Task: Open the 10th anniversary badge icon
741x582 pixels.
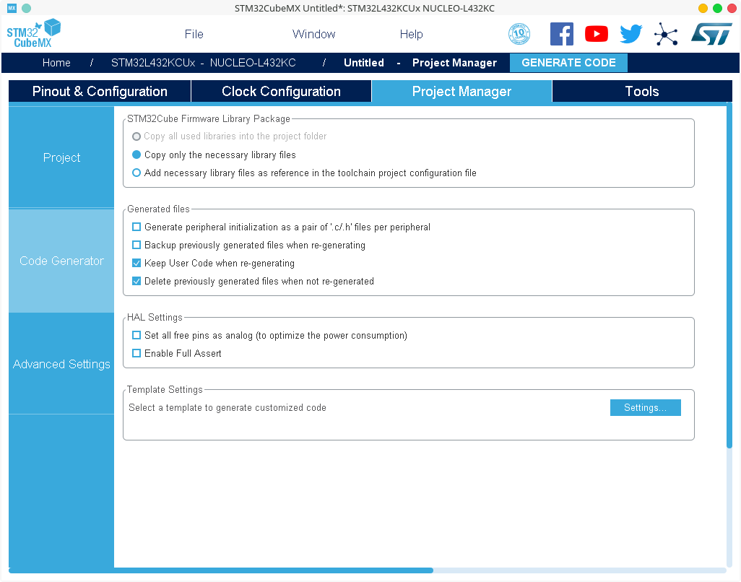Action: [519, 34]
